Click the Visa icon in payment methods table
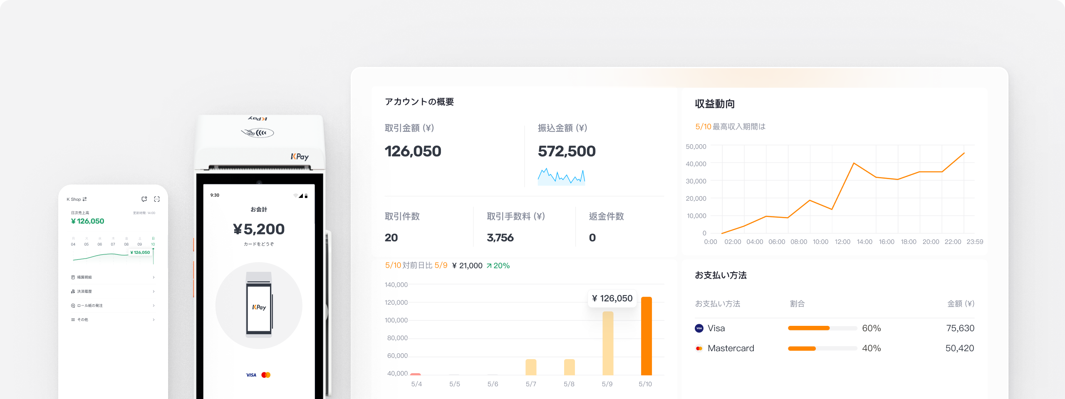Screen dimensions: 1065x399 [699, 328]
